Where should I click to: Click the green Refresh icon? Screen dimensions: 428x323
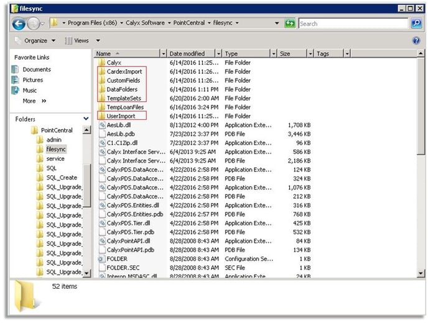click(290, 24)
